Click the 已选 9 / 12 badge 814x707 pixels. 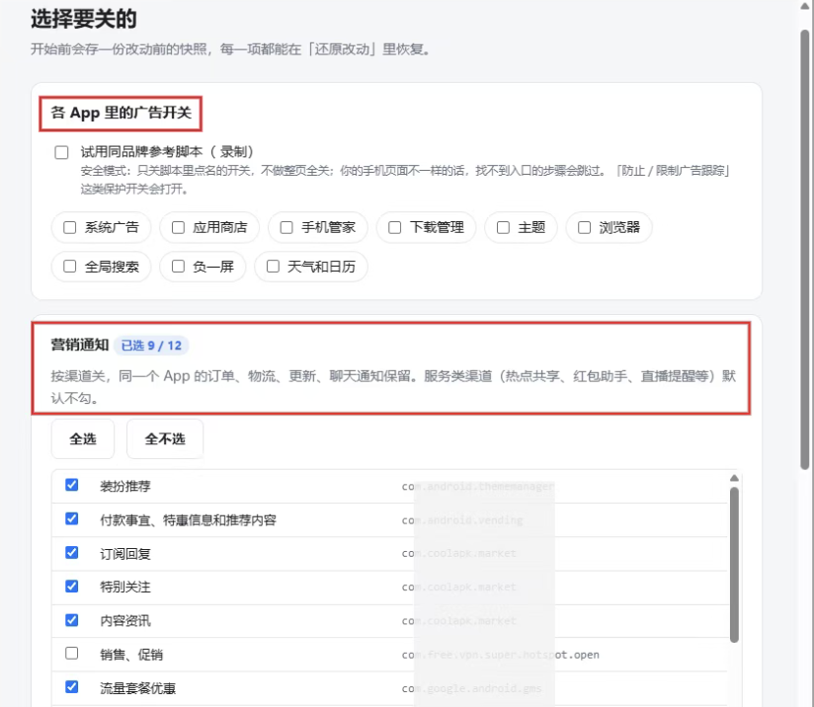151,346
